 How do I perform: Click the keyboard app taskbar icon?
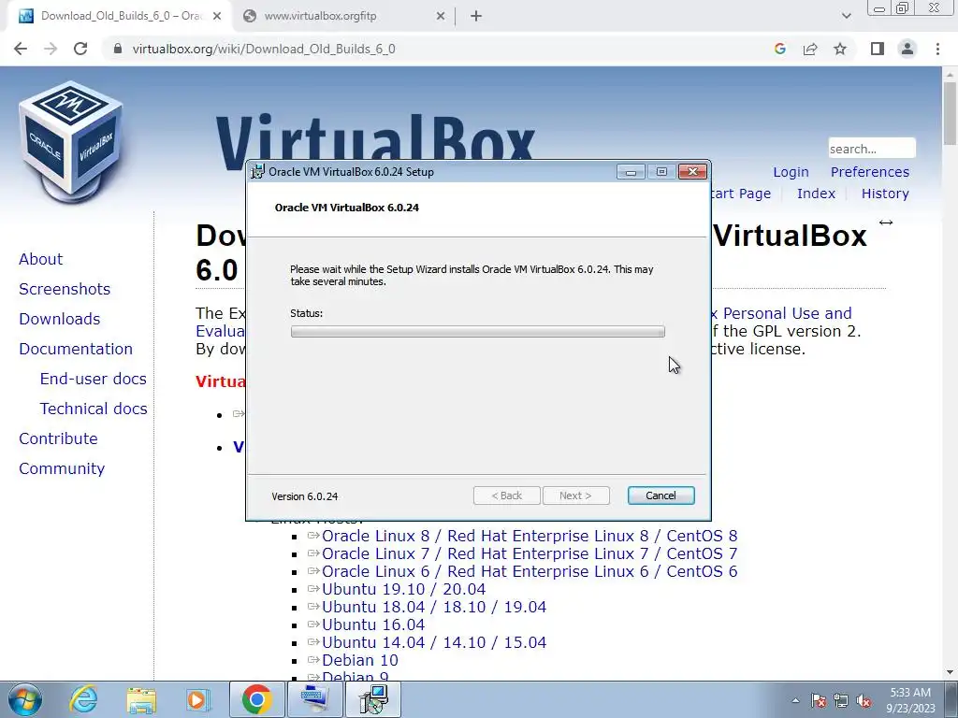(x=314, y=699)
